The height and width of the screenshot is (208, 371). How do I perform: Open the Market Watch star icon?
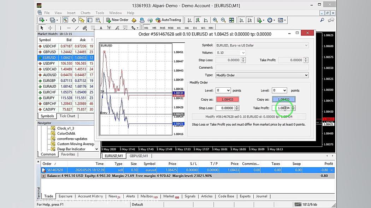82,20
